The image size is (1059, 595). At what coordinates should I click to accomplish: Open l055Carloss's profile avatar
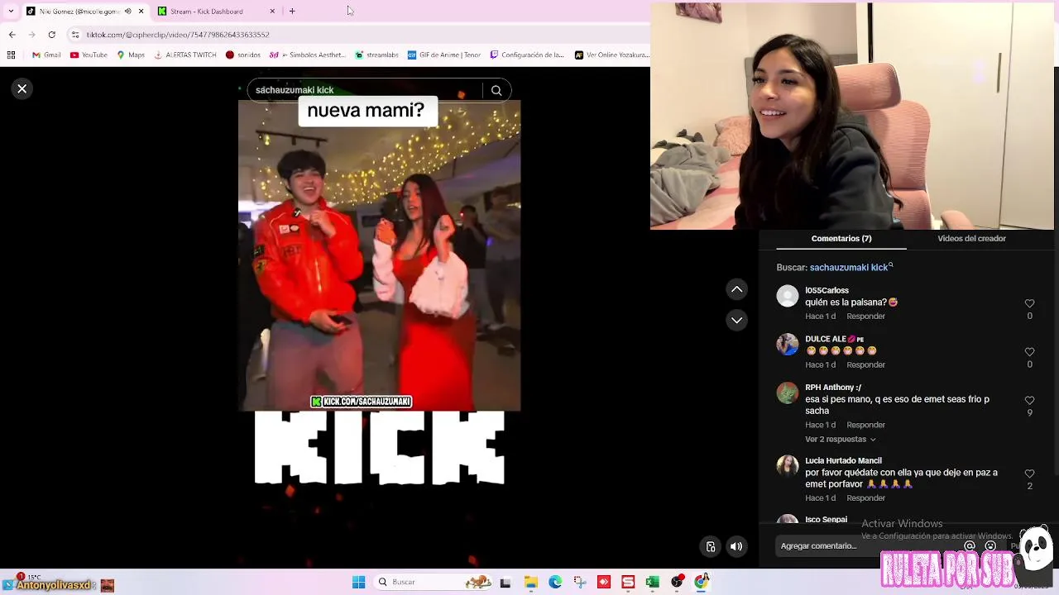coord(788,296)
